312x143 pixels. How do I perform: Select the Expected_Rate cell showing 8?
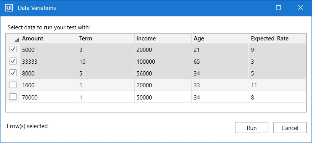click(x=278, y=97)
